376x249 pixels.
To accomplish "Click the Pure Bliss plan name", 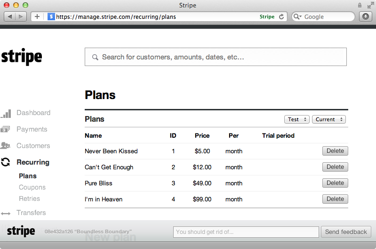I will [98, 183].
